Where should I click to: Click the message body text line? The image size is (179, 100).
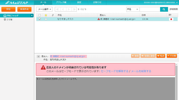pos(57,79)
